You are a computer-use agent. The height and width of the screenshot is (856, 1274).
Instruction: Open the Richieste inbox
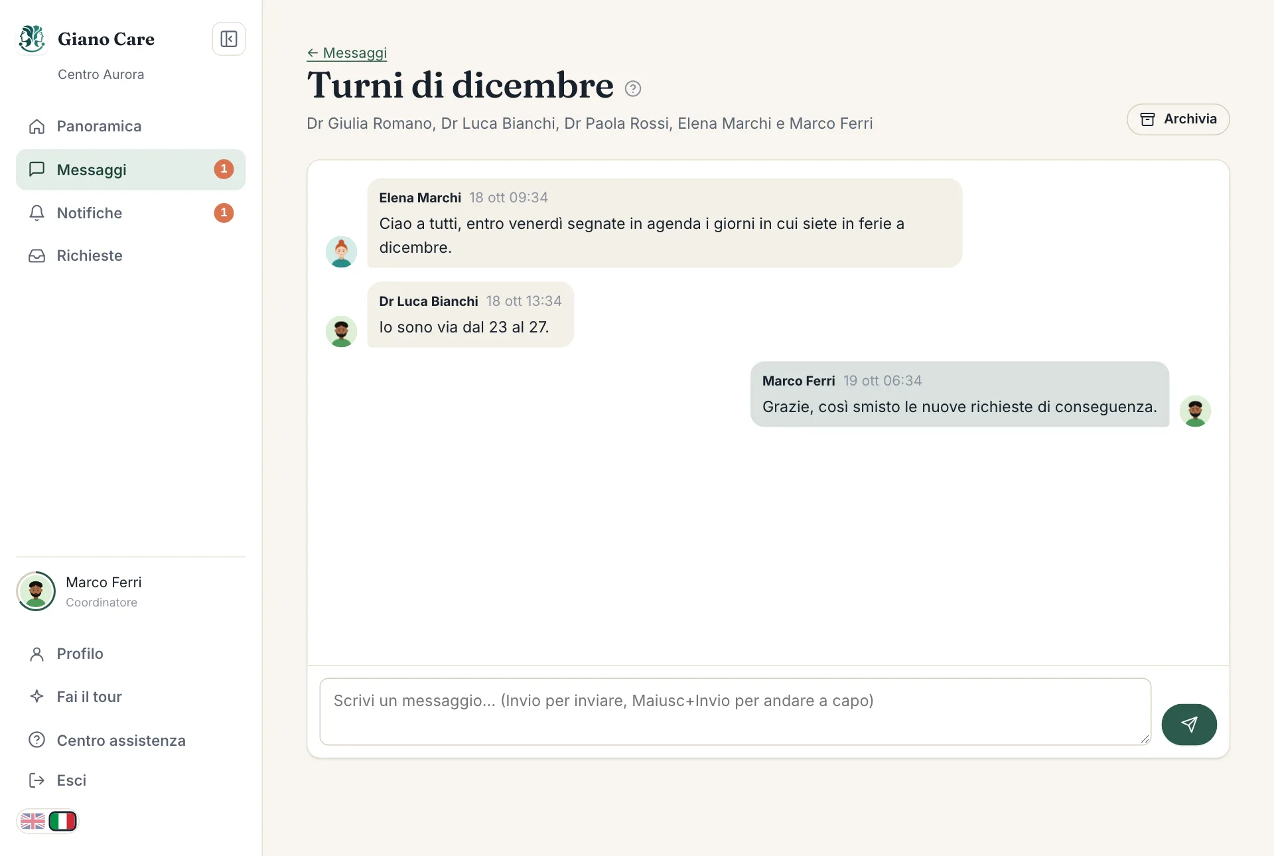(131, 255)
